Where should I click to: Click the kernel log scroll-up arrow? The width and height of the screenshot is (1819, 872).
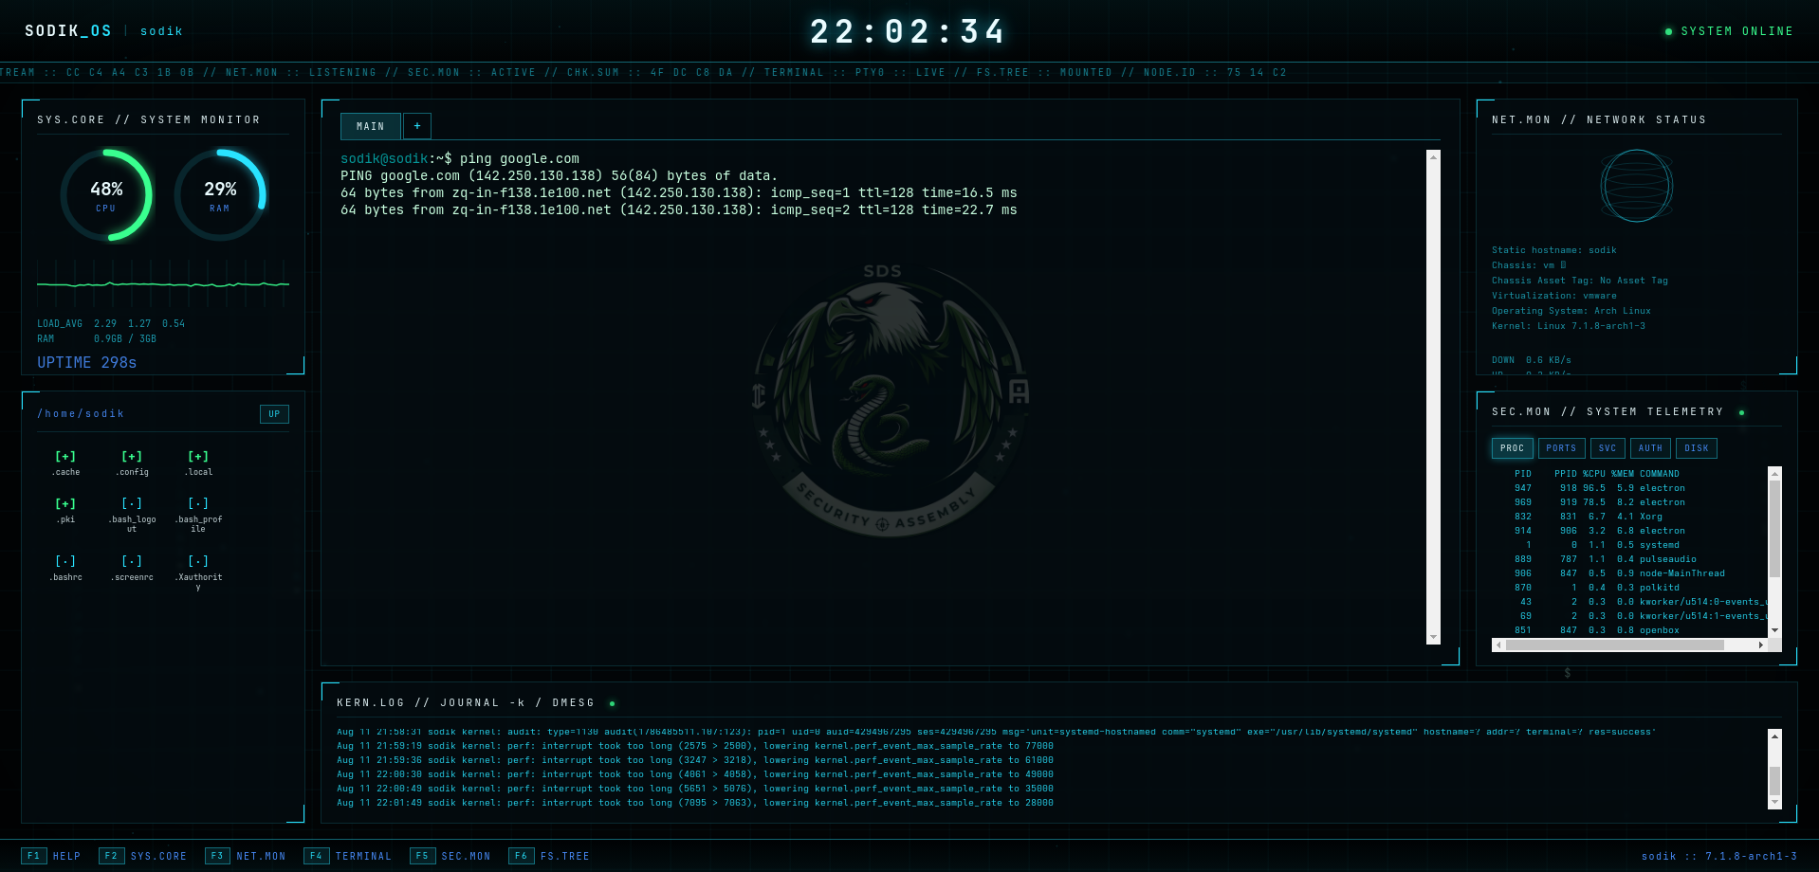click(x=1774, y=736)
